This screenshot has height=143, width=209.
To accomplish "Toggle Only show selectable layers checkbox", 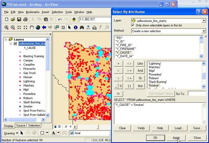I will (133, 25).
